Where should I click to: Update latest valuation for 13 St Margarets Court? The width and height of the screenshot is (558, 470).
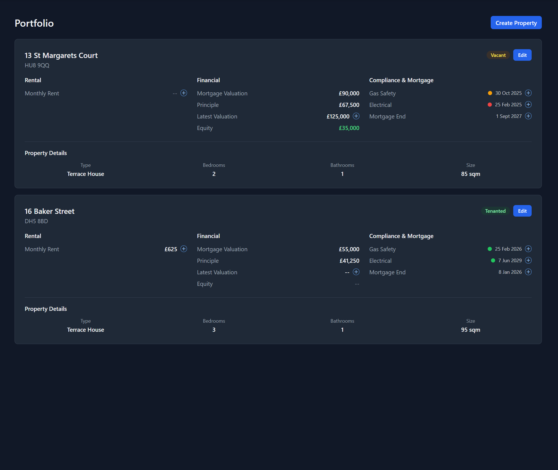(356, 116)
